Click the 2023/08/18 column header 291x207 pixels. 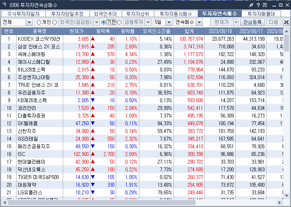tap(220, 31)
